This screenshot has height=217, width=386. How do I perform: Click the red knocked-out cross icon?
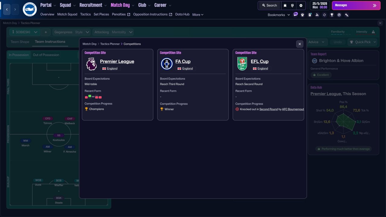(237, 109)
